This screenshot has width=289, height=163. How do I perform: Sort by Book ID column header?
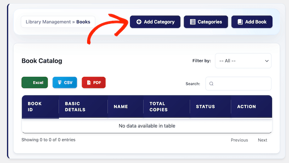(40, 107)
